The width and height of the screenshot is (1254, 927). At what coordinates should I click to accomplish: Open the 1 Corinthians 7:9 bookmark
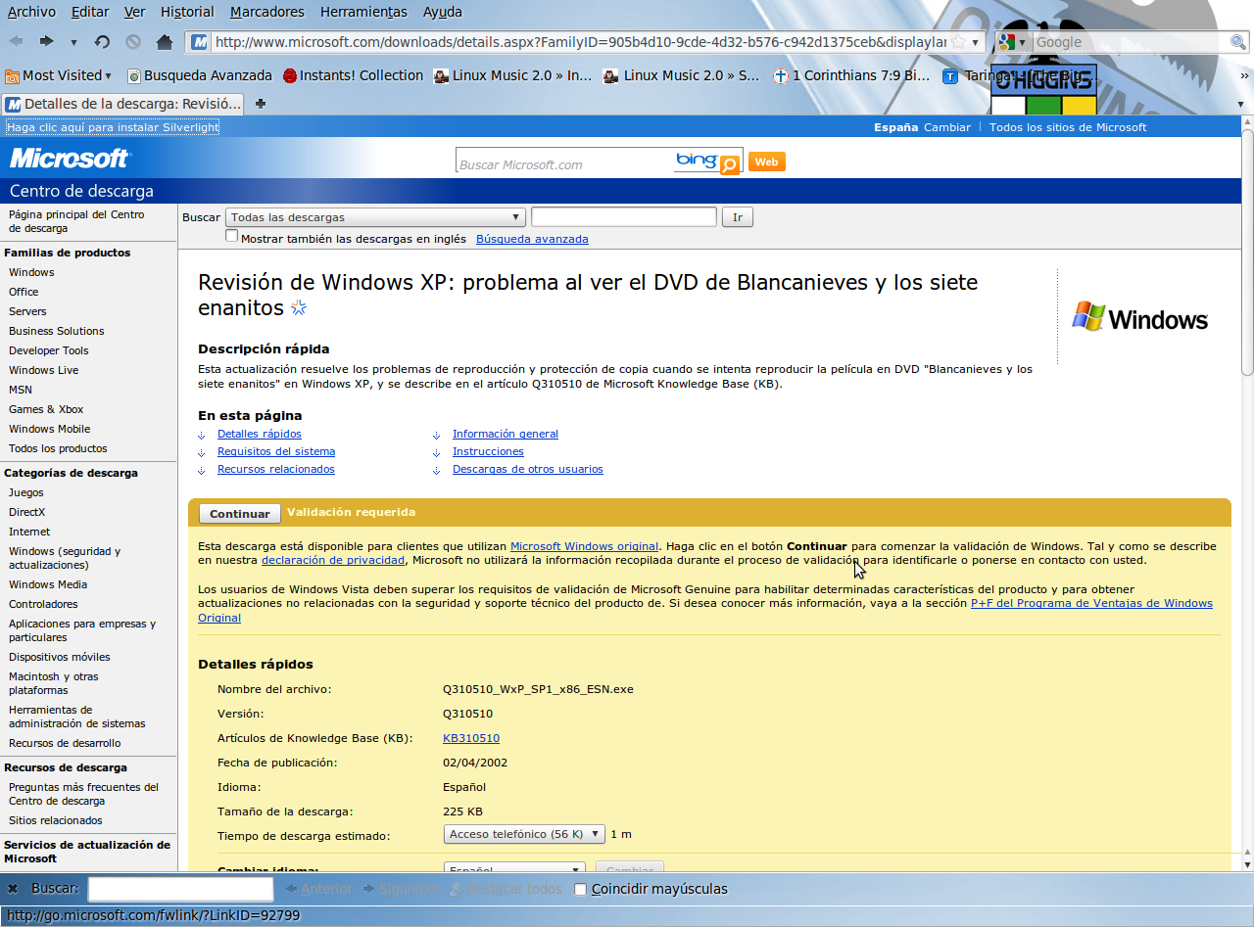pyautogui.click(x=851, y=75)
